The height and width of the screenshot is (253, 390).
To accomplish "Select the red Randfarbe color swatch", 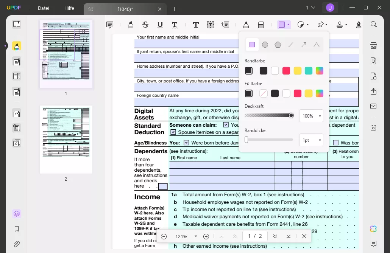I will point(286,71).
